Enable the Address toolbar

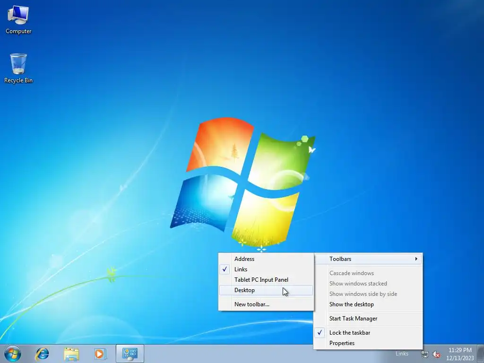(x=266, y=259)
